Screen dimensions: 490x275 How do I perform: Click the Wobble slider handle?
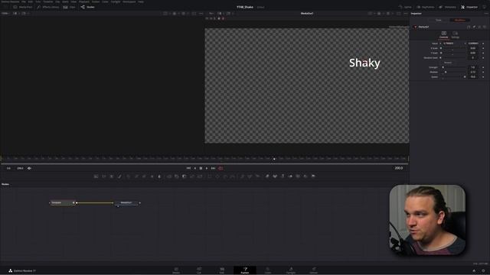pyautogui.click(x=446, y=72)
